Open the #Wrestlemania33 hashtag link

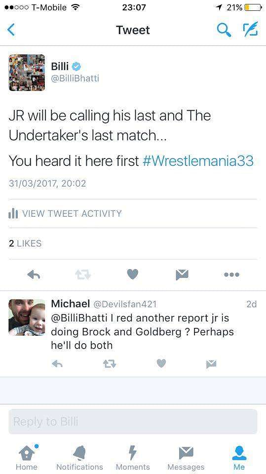point(198,161)
